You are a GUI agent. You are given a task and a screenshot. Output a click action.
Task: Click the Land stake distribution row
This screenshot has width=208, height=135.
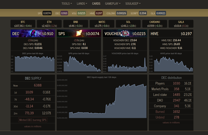(x=171, y=95)
